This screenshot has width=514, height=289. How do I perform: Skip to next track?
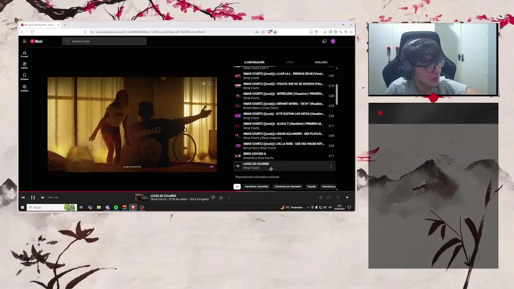tap(43, 197)
